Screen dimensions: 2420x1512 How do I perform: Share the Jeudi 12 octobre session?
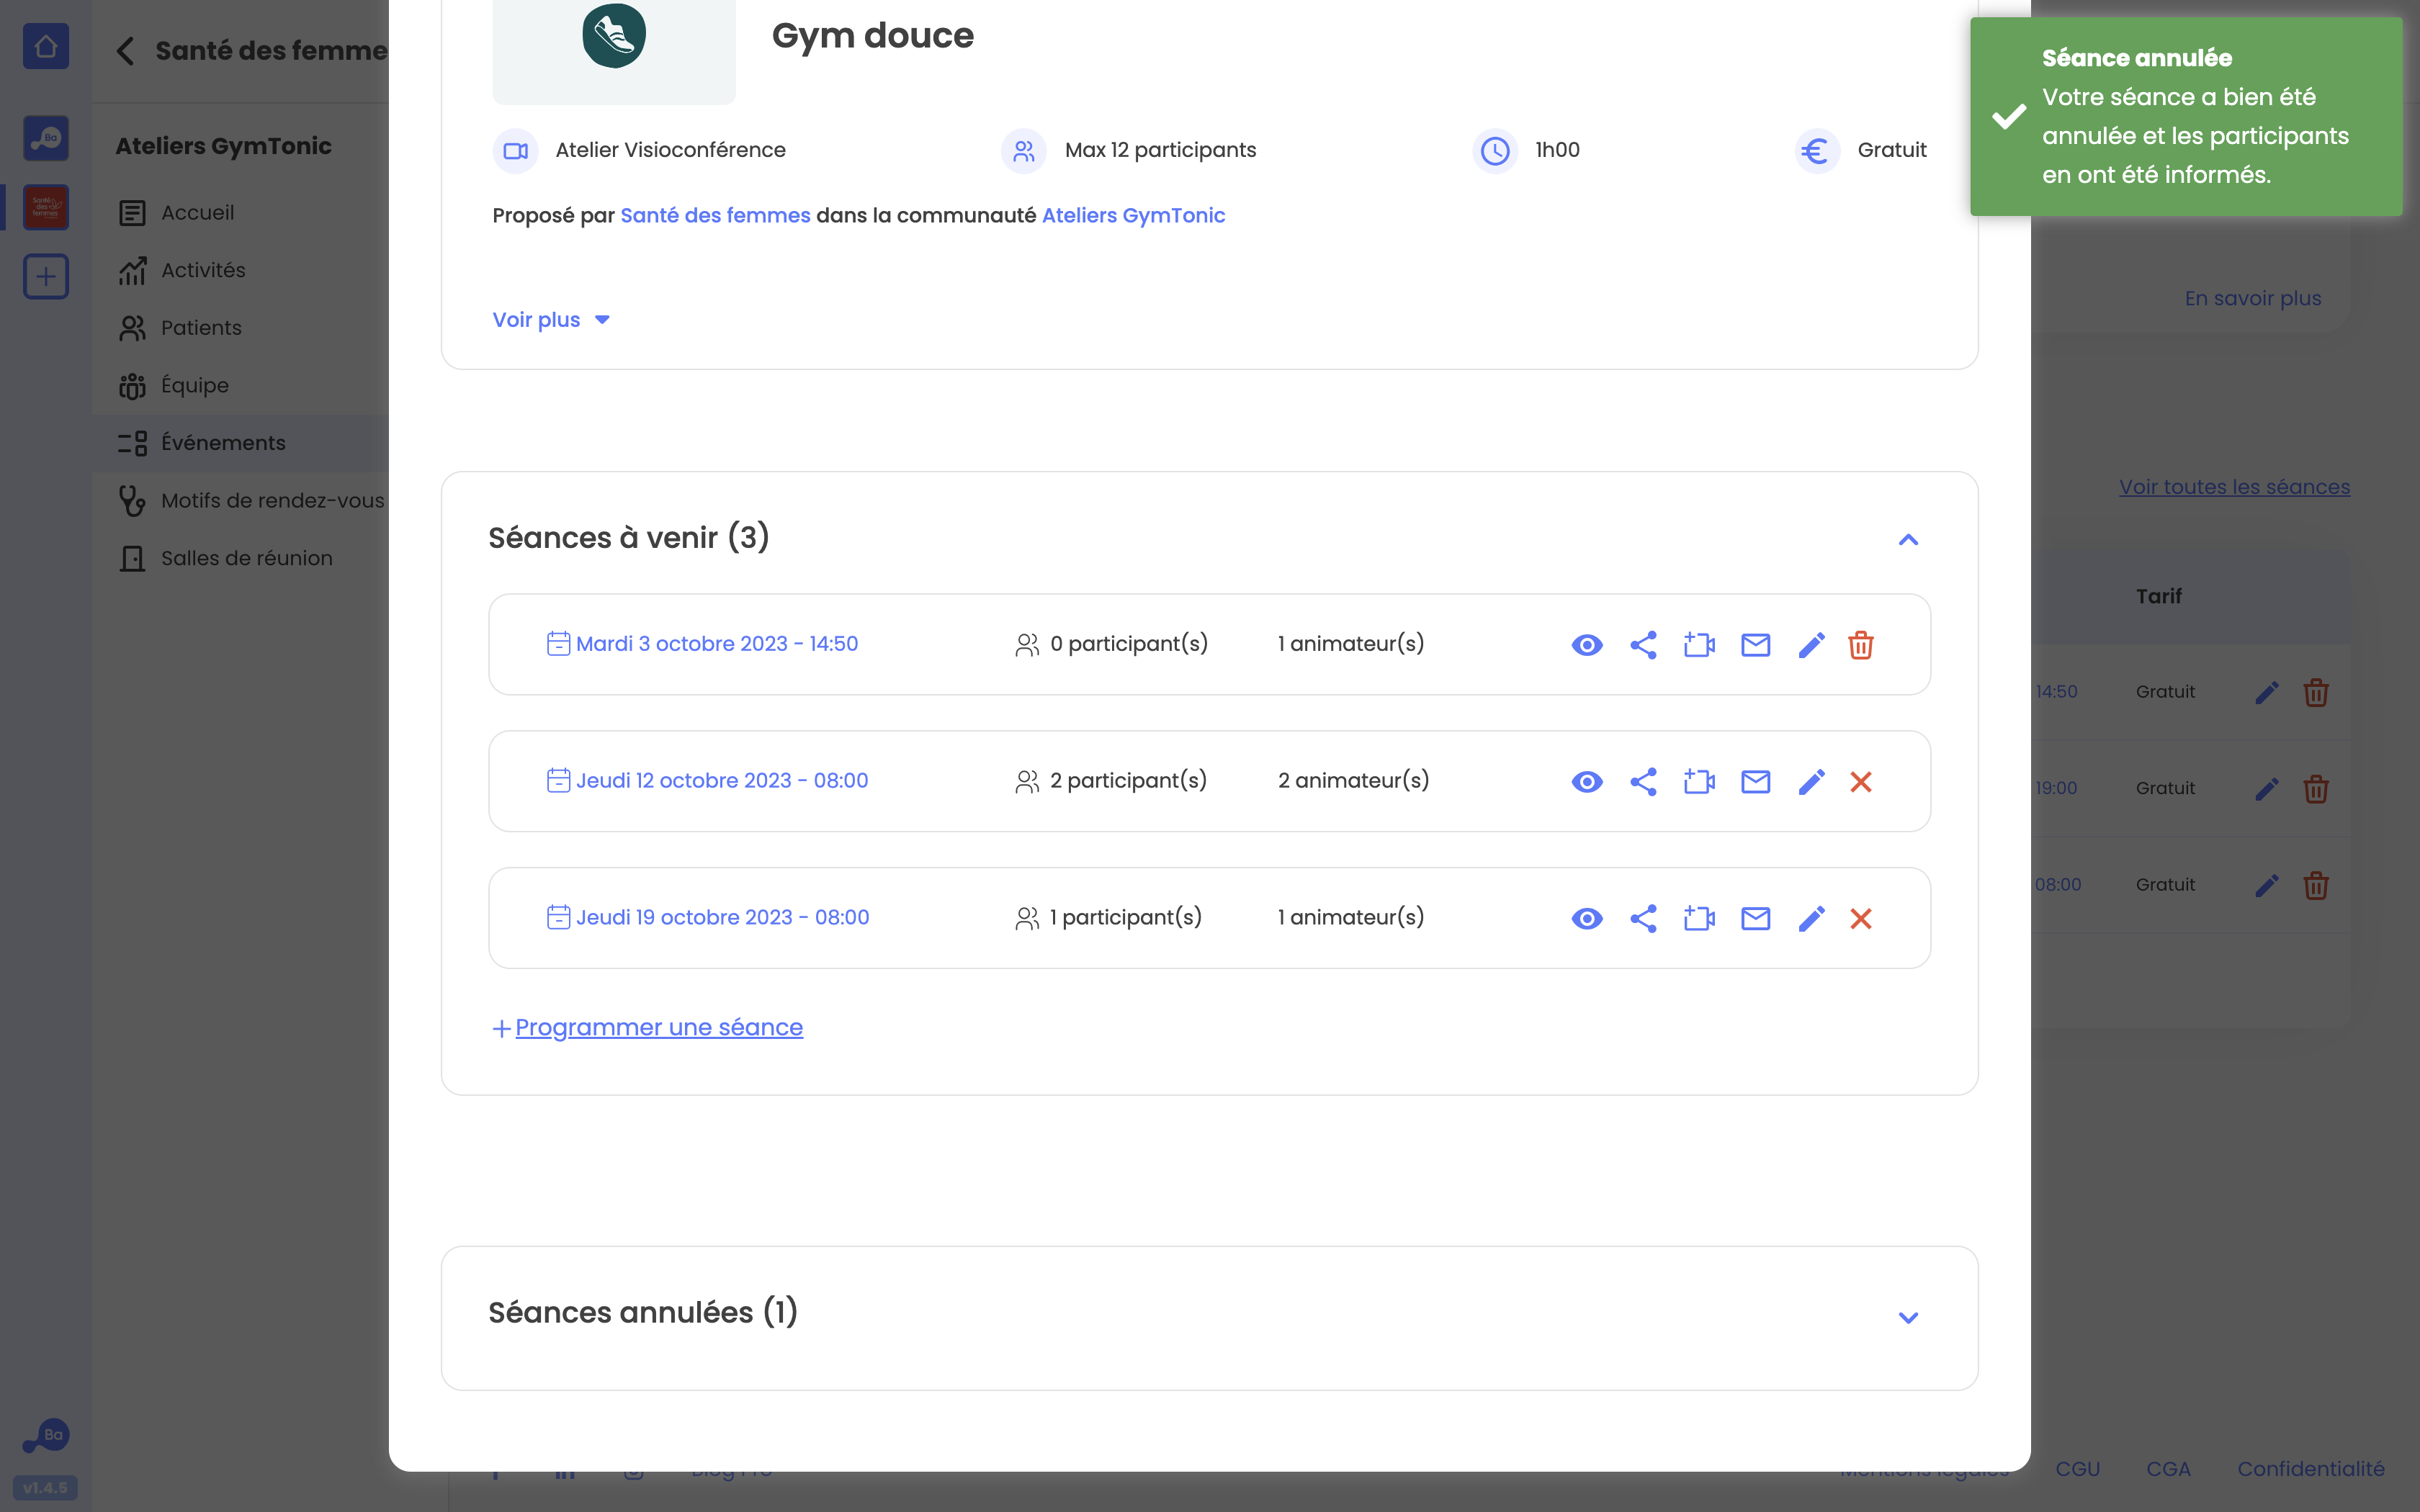[x=1643, y=782]
